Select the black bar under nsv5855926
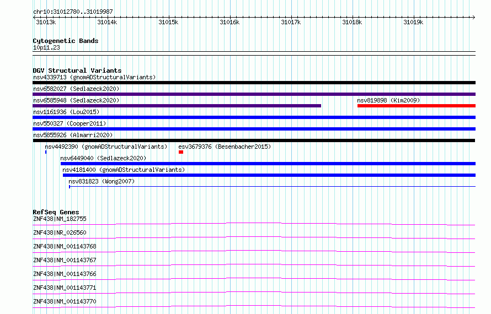491x314 pixels. click(254, 140)
